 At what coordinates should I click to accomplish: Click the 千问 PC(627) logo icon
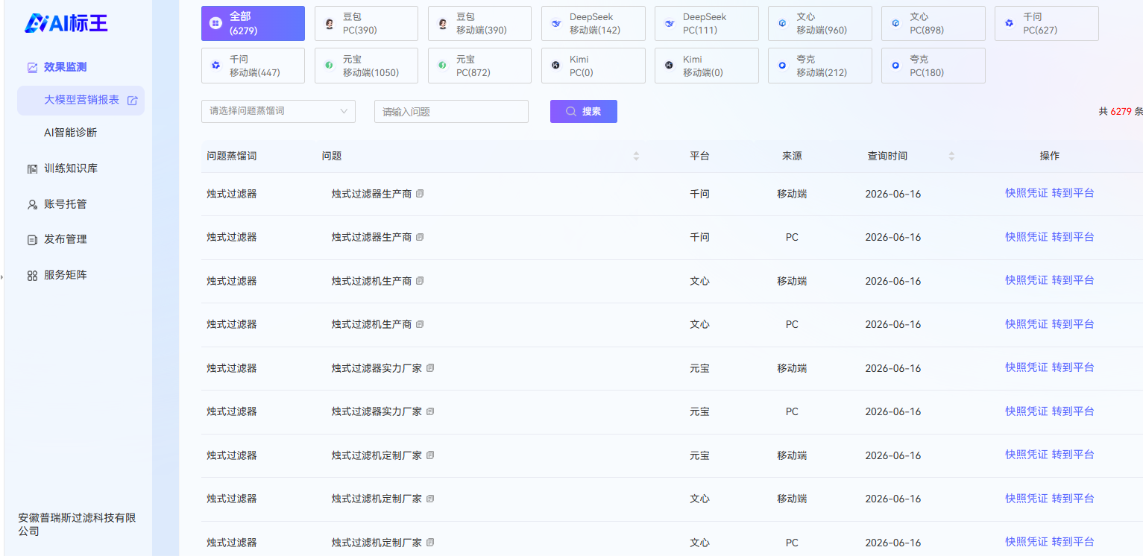click(1009, 24)
